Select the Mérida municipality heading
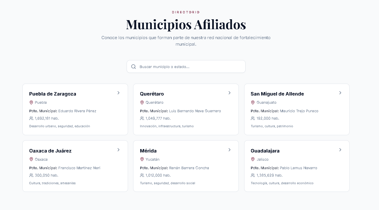 [x=148, y=151]
